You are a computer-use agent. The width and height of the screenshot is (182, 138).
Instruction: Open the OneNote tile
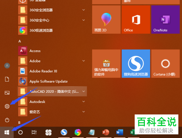pyautogui.click(x=166, y=20)
